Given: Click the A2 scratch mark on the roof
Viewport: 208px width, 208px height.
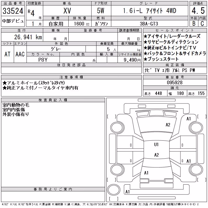Looking at the screenshot, I should pos(157,155).
